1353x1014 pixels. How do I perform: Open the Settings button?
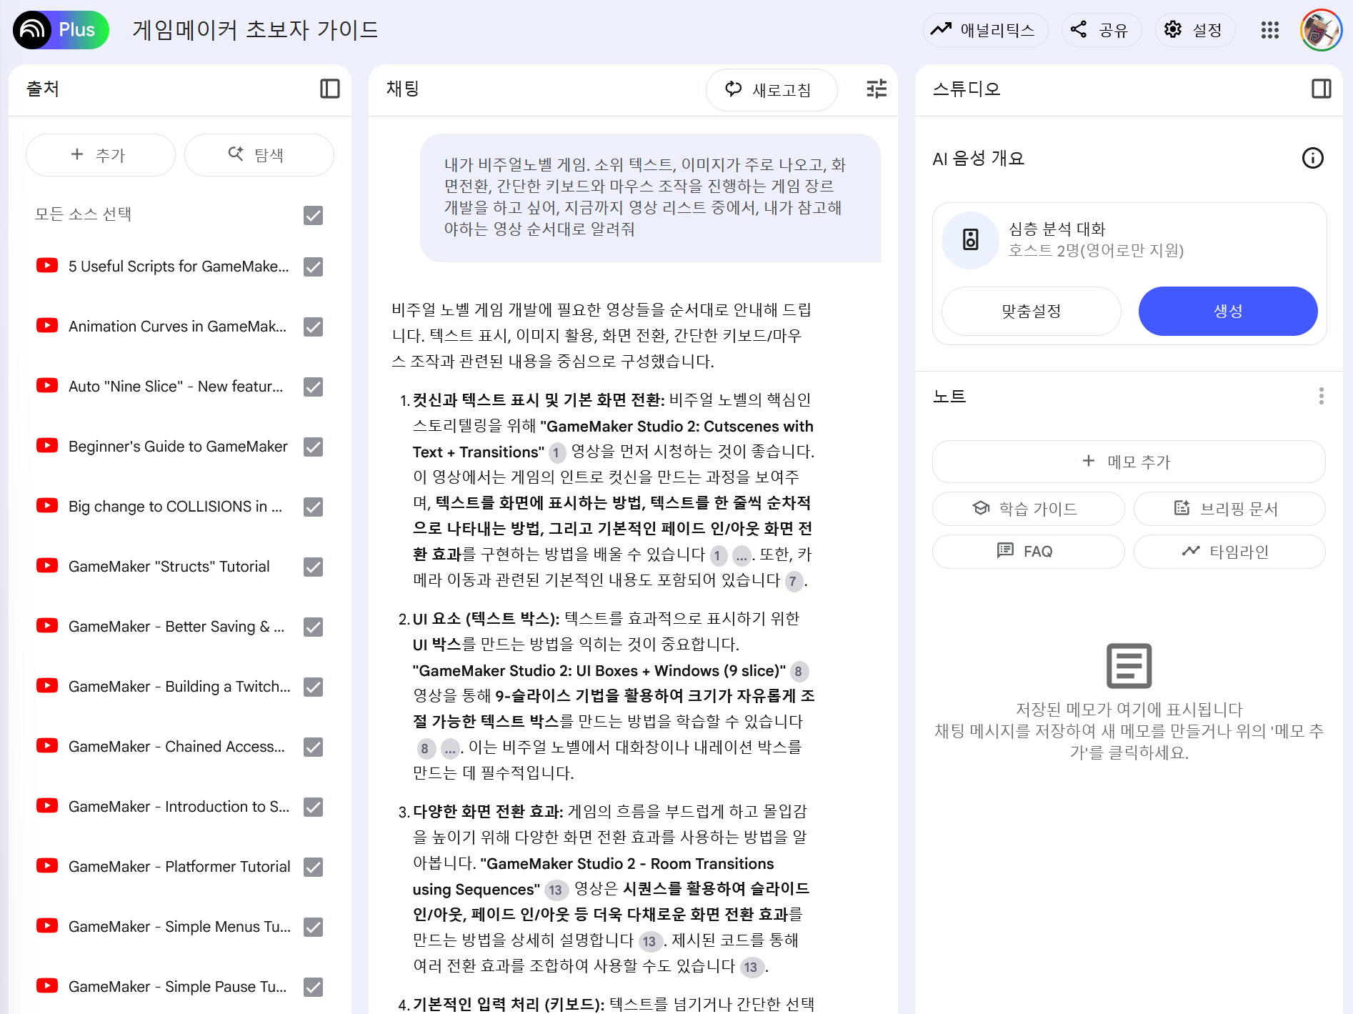tap(1194, 30)
